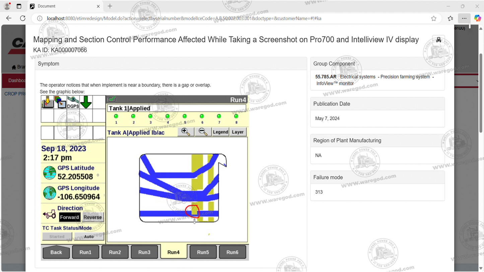Viewport: 484px width, 272px height.
Task: Click the DGPS satellite status icon
Action: (x=73, y=102)
